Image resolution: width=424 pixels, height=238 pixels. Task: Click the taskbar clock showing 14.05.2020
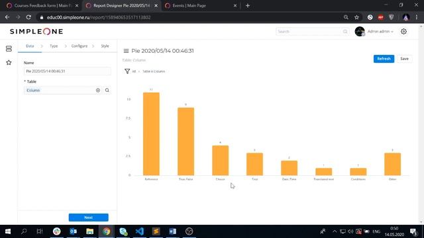point(394,231)
